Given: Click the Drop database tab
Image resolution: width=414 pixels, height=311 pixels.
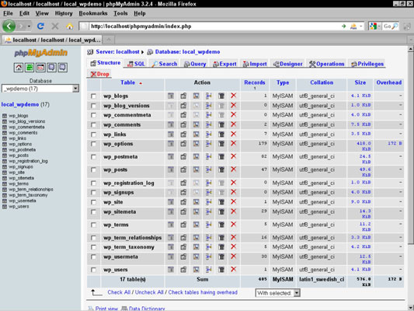Looking at the screenshot, I should tap(99, 74).
